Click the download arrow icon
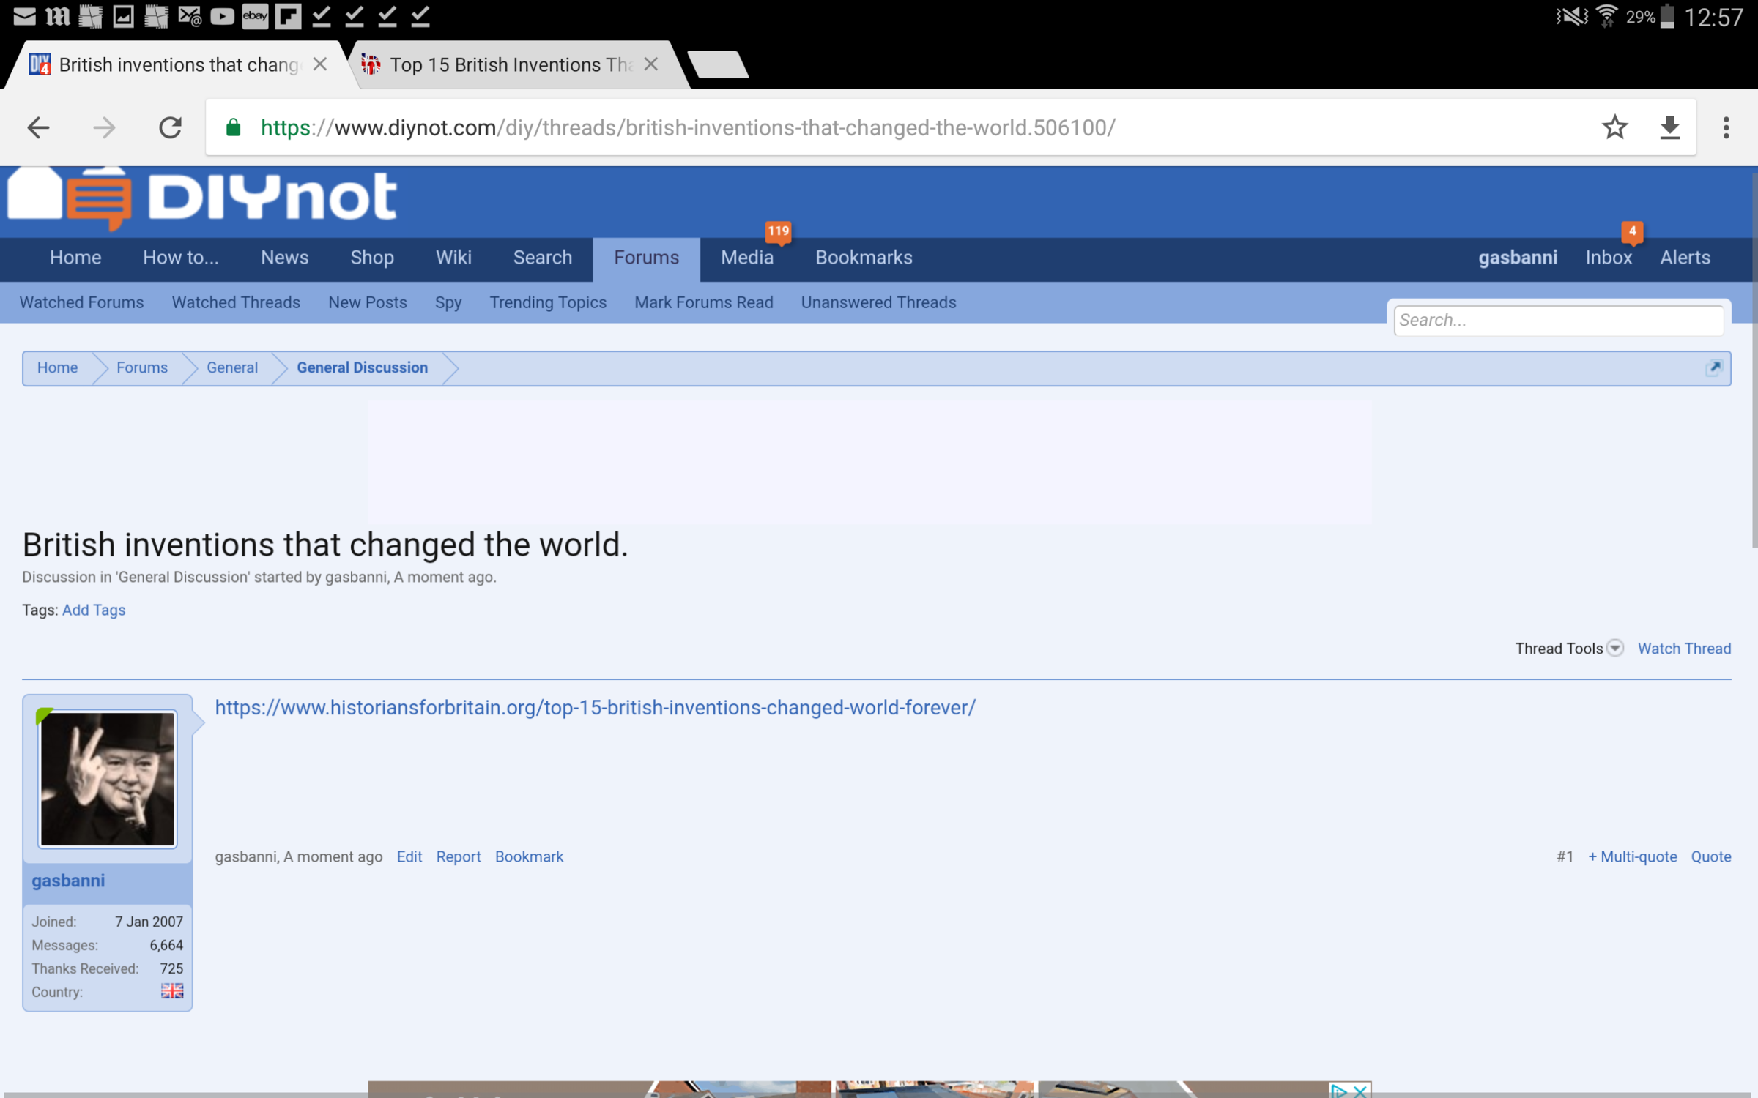 (1669, 128)
